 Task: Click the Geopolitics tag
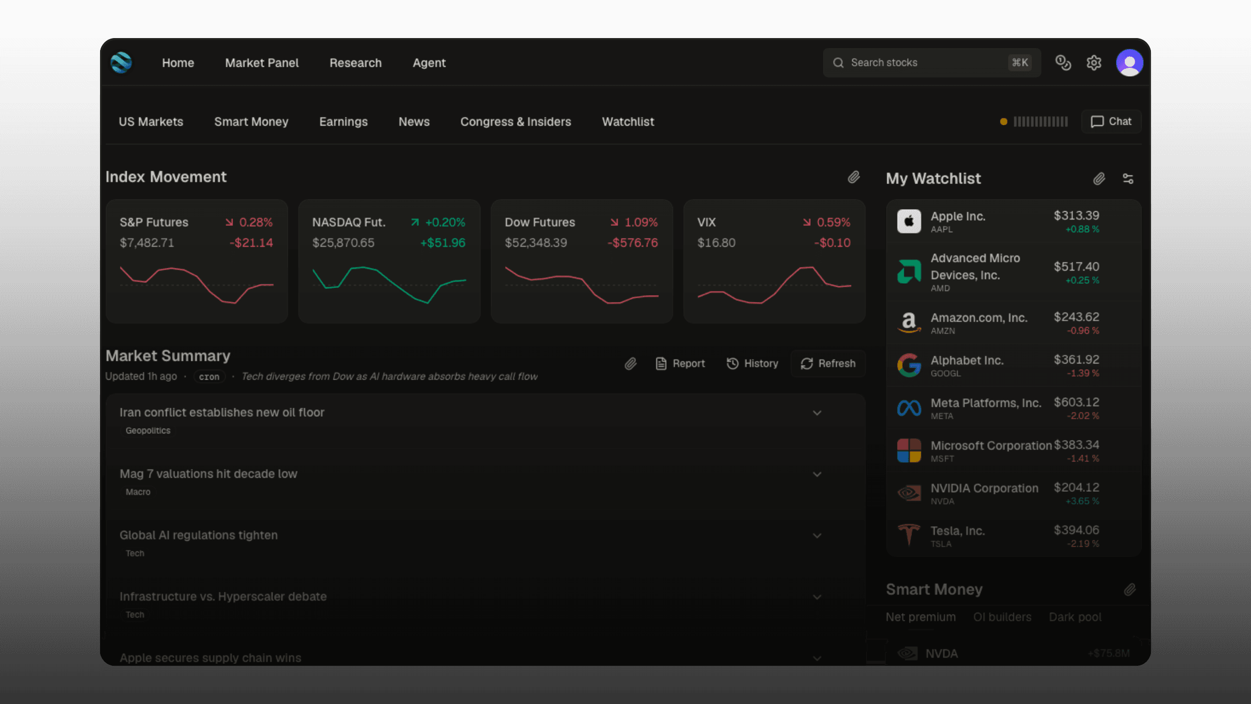(148, 431)
